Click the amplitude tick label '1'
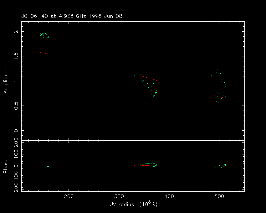The image size is (266, 213). pos(16,81)
